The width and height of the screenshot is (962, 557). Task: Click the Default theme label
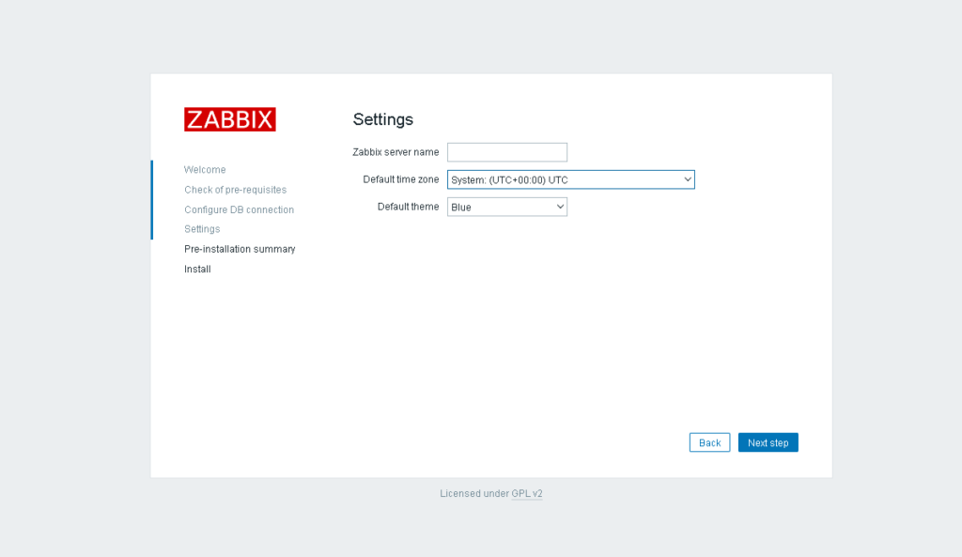(409, 207)
